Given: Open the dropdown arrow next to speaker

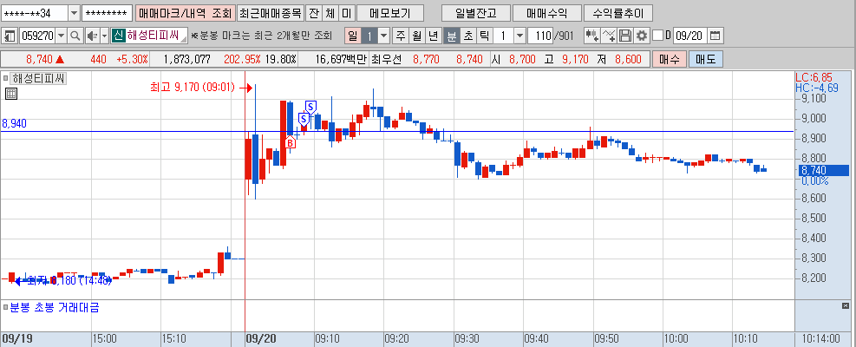Looking at the screenshot, I should point(104,36).
